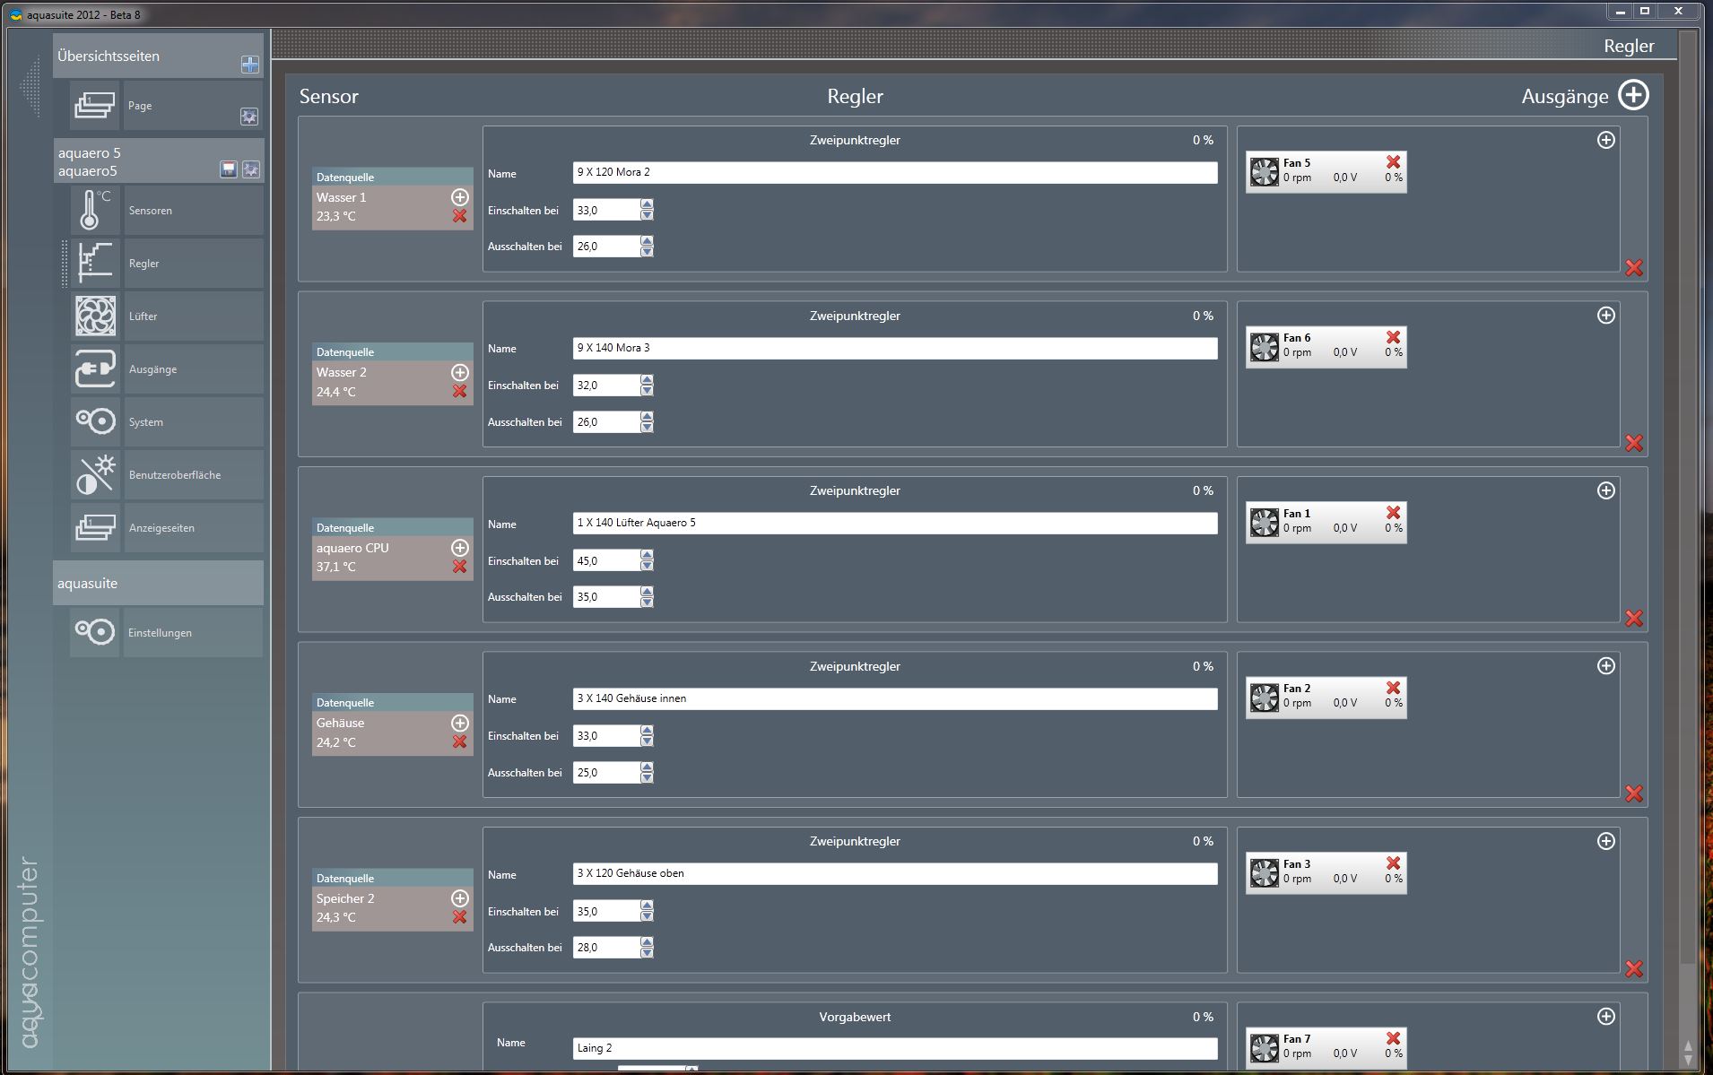Select the Fan 5 output tile
This screenshot has width=1713, height=1075.
coord(1326,170)
